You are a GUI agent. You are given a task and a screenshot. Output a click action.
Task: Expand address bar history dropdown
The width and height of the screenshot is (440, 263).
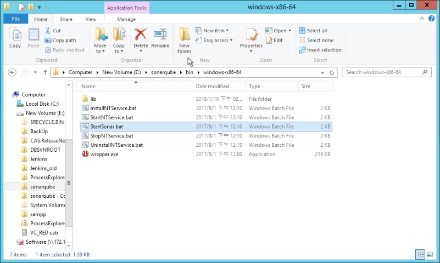pos(322,72)
